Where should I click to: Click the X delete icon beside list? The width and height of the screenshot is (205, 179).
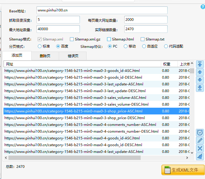tap(200, 148)
